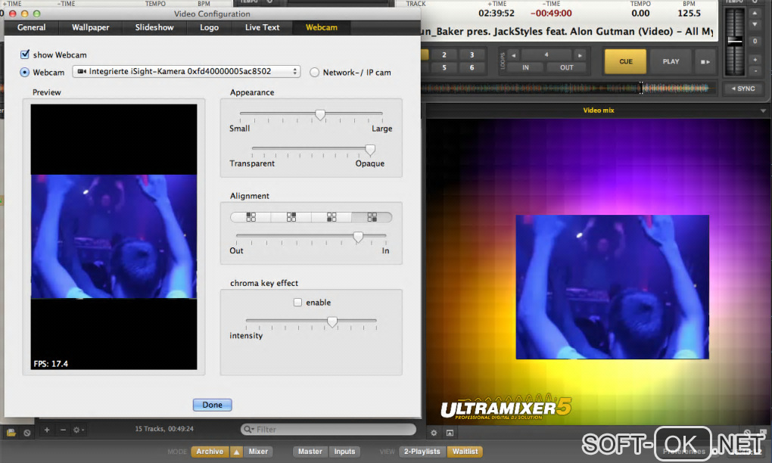Select the Network-/ IP cam radio button

[x=314, y=73]
